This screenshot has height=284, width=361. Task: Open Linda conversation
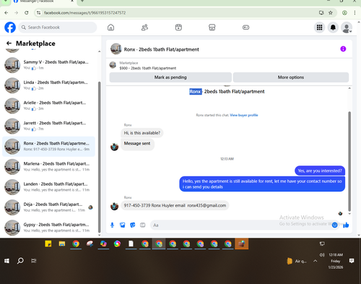49,85
